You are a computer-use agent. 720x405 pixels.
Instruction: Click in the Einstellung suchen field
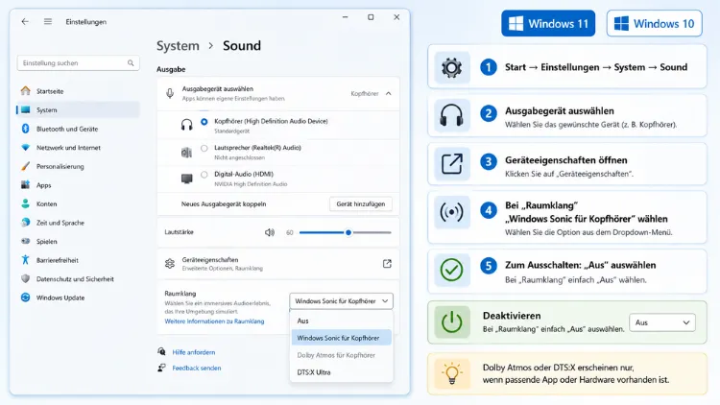(78, 63)
